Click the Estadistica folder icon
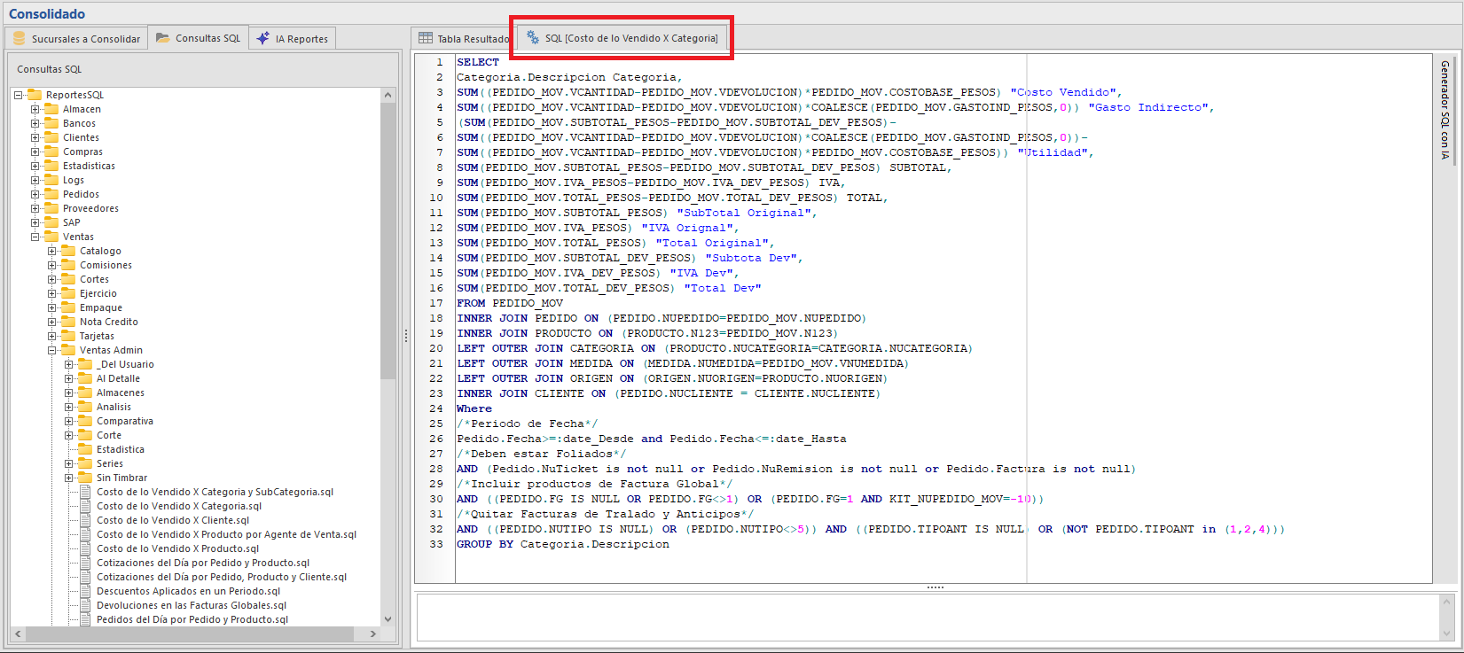 (x=85, y=449)
